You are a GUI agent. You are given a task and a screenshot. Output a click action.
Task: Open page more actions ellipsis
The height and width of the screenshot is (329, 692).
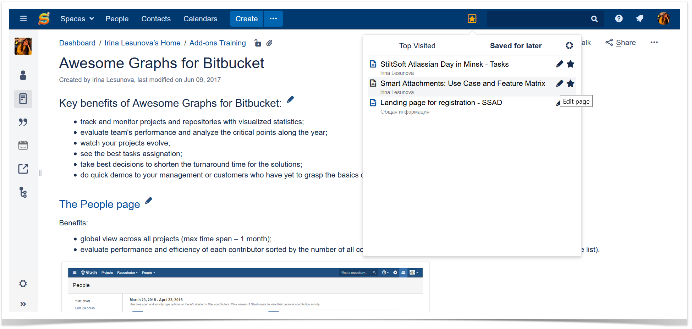click(x=654, y=43)
